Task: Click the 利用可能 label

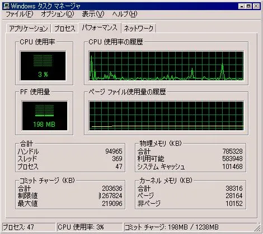Action: coord(151,159)
